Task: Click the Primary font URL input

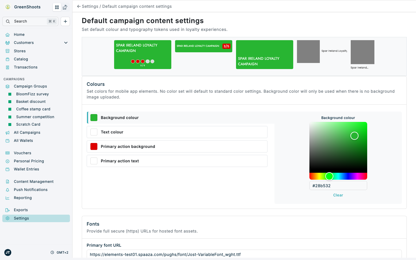Action: tap(244, 254)
